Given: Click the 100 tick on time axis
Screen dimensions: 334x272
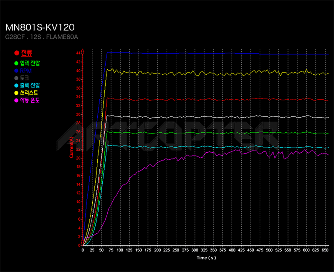Looking at the screenshot, I should 120,250.
